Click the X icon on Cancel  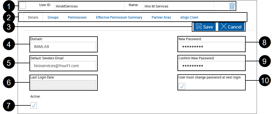tap(223, 27)
